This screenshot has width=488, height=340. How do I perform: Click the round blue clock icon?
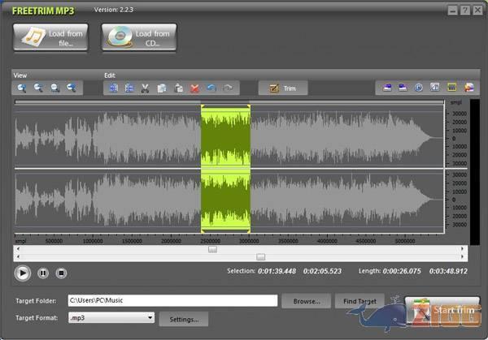point(419,88)
